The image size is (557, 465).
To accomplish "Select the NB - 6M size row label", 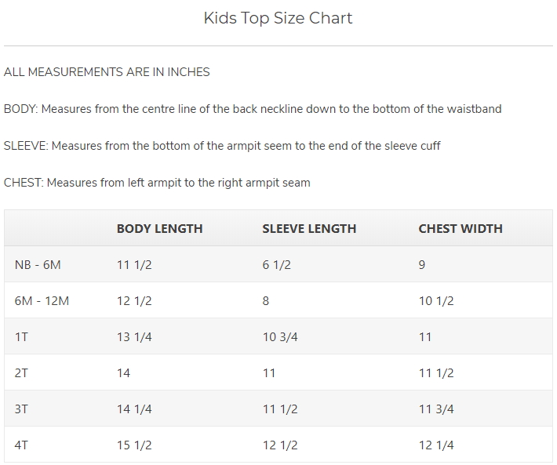I will 38,265.
